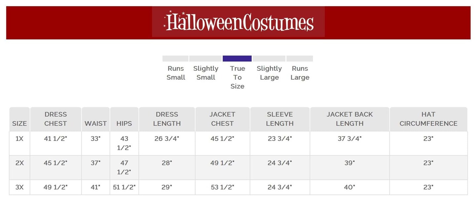Click the JACKET CHEST column header
476x204 pixels.
point(222,119)
